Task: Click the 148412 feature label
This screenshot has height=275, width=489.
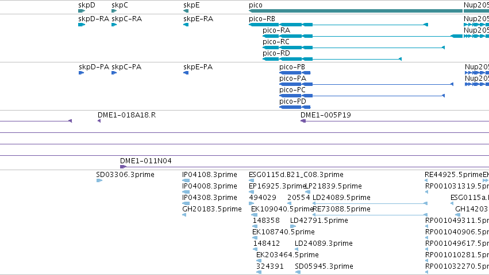Action: [x=267, y=243]
